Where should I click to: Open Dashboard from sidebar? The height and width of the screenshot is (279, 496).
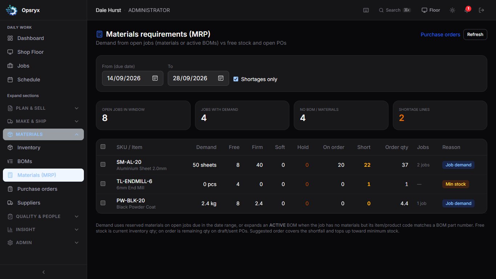[43, 38]
